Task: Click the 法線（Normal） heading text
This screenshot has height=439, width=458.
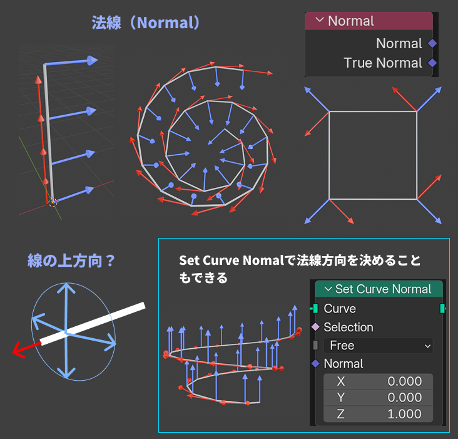Action: 146,23
